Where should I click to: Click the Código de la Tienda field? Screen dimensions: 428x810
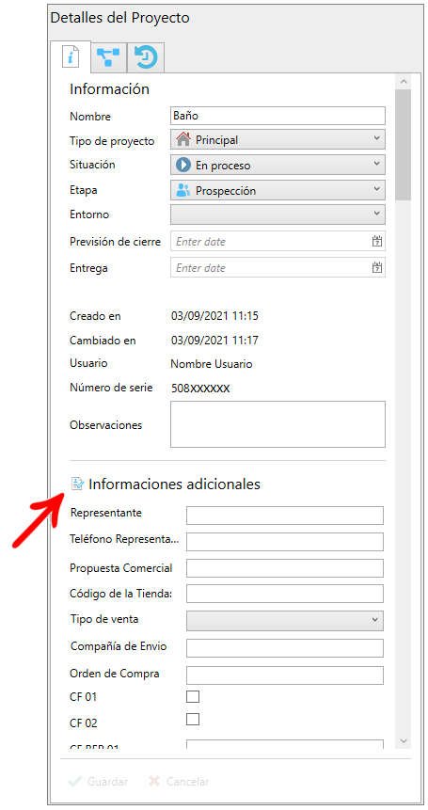[x=285, y=594]
